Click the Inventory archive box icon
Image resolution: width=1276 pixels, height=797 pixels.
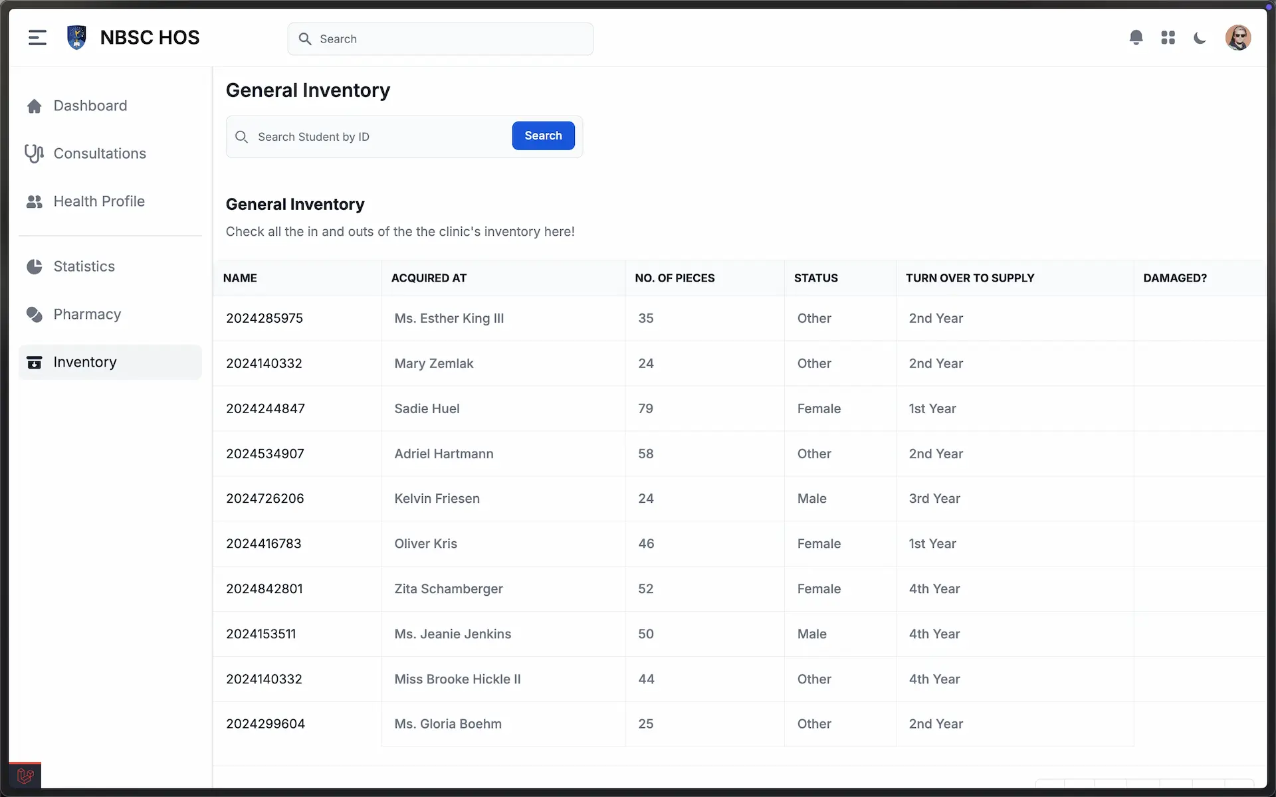35,363
